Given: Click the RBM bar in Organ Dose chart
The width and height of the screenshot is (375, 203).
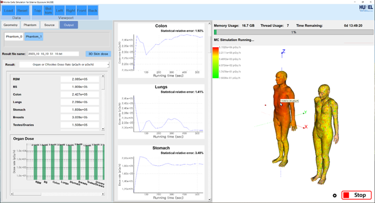Looking at the screenshot, I should click(x=36, y=163).
